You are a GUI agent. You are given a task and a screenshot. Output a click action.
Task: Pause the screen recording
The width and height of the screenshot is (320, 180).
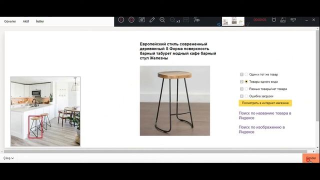(121, 20)
